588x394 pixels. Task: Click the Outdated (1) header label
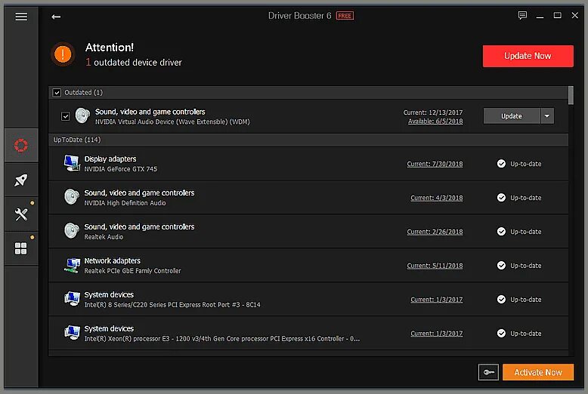click(x=83, y=93)
